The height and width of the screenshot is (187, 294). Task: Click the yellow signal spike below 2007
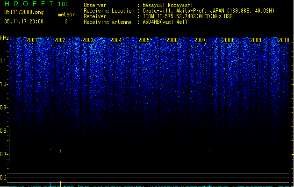click(x=204, y=184)
